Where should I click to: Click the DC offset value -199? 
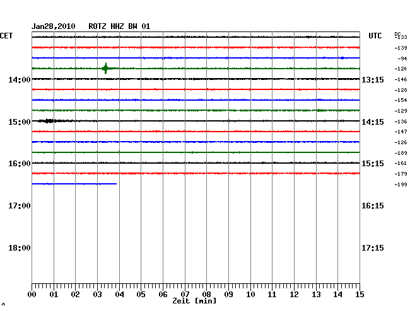[401, 184]
